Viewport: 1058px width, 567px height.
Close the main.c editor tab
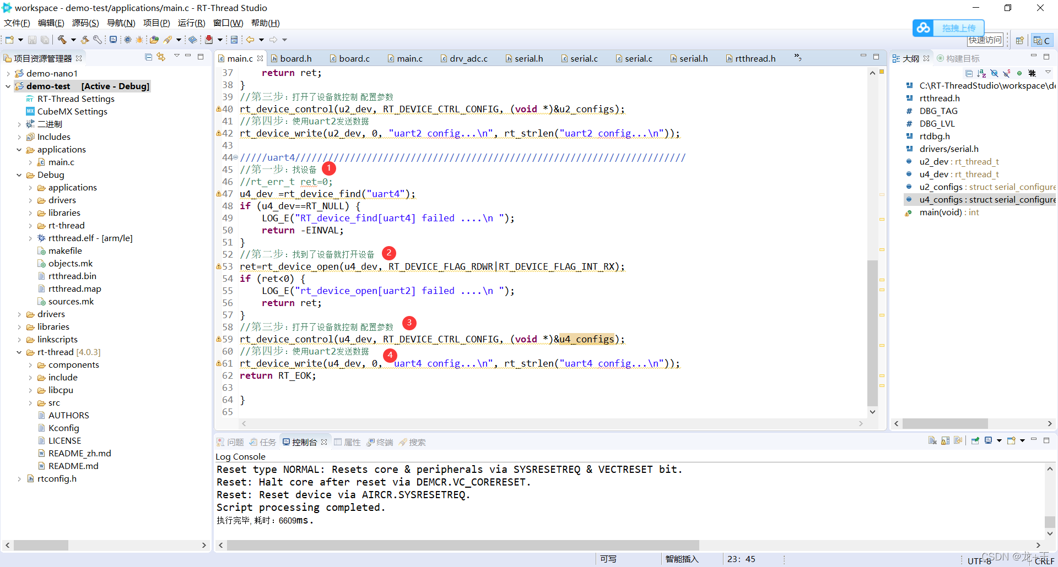point(260,58)
